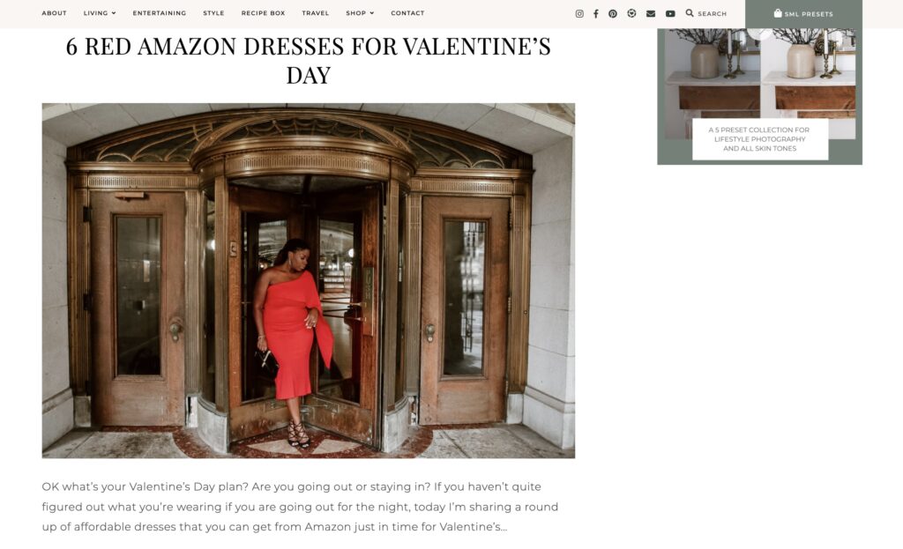Click the SML Presets button
The width and height of the screenshot is (903, 549).
[803, 14]
